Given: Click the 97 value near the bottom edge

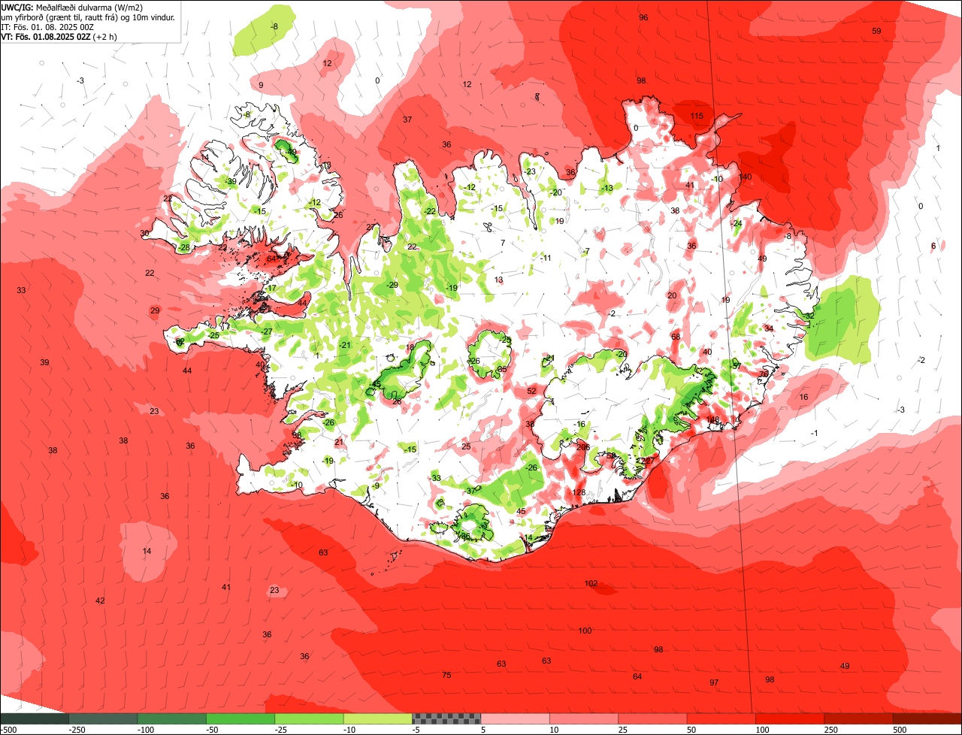Looking at the screenshot, I should 714,682.
